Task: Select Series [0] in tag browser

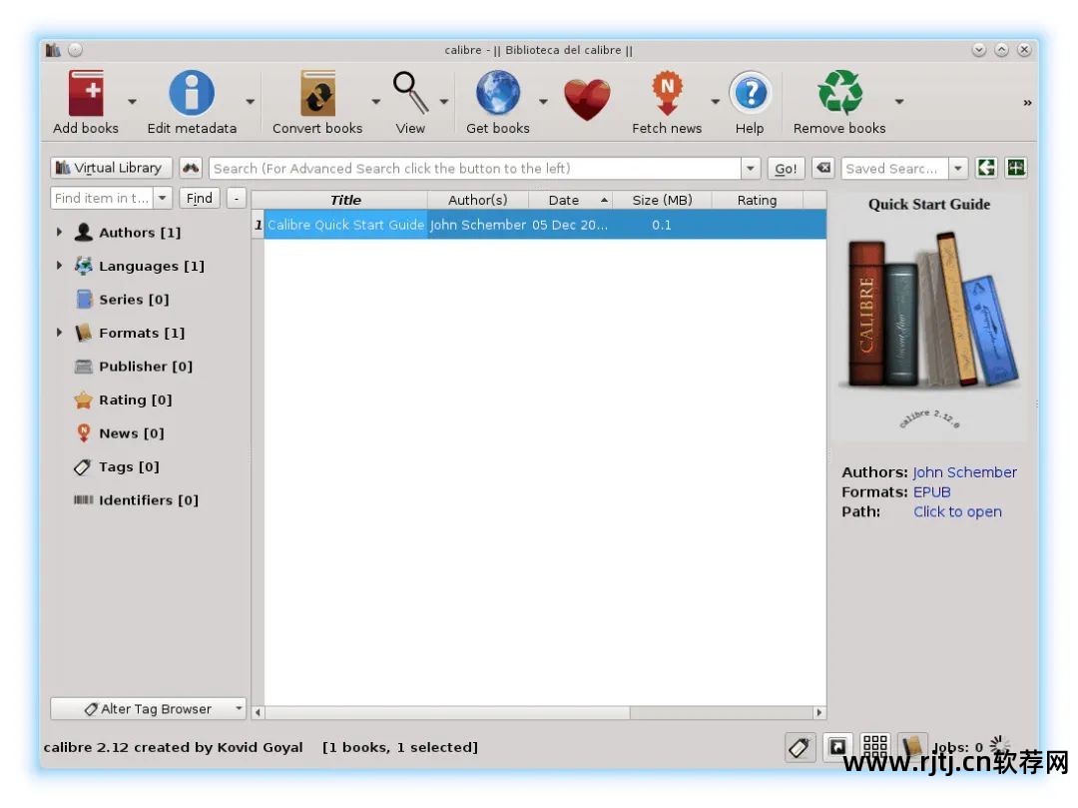Action: (134, 300)
